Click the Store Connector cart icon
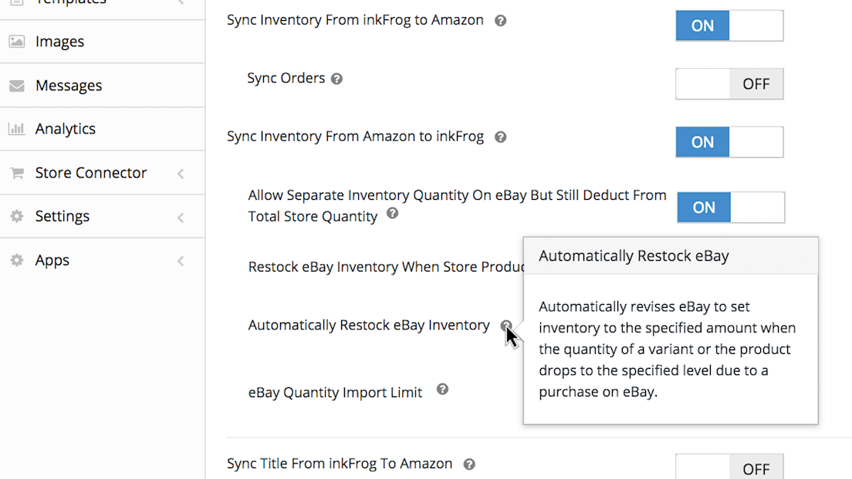Viewport: 852px width, 479px height. pos(17,173)
